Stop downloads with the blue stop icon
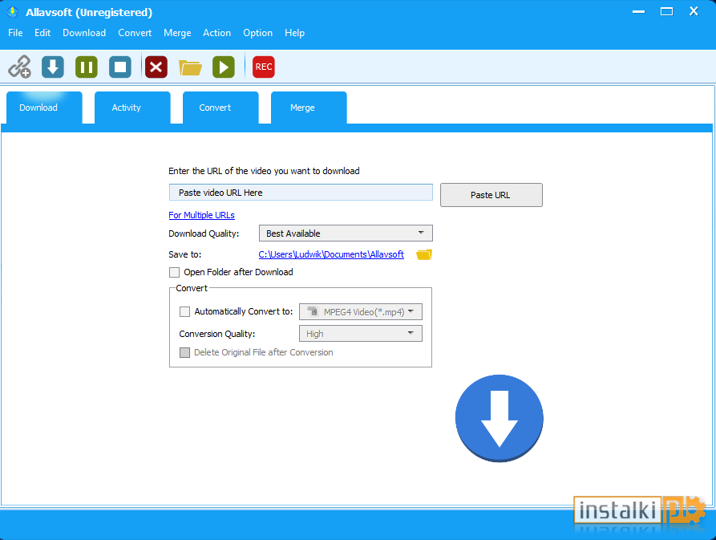This screenshot has width=716, height=540. [120, 67]
